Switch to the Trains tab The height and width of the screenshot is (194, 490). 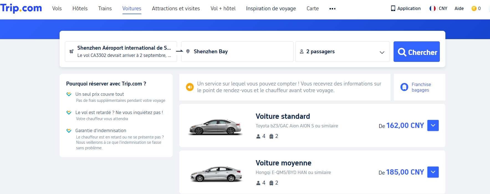[105, 9]
